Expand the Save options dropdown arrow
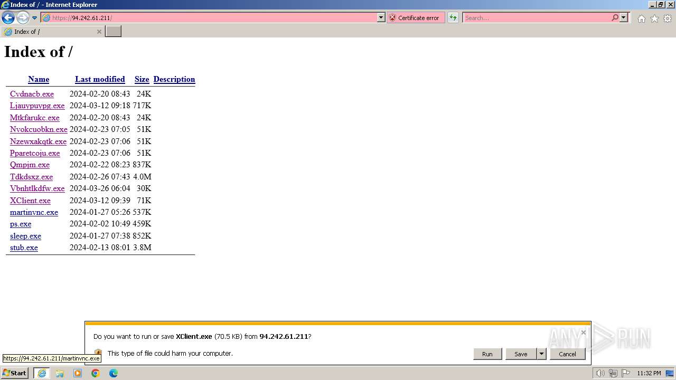This screenshot has width=676, height=380. pyautogui.click(x=541, y=354)
